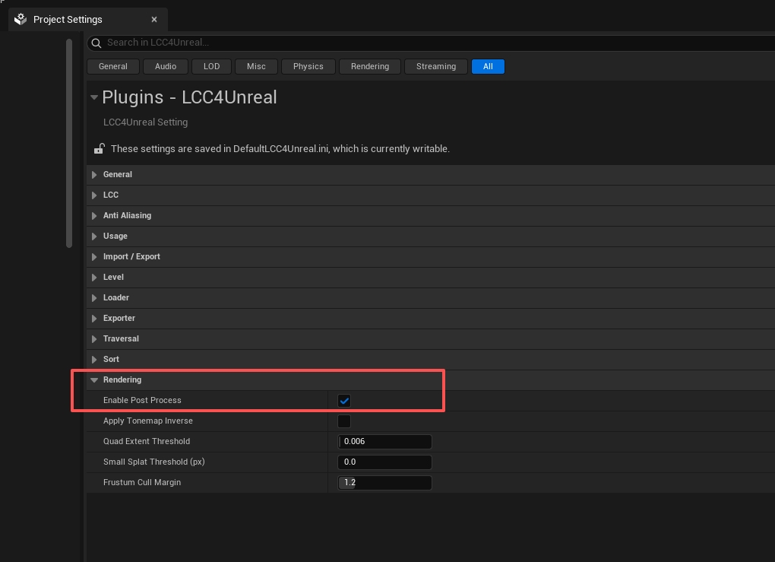Screen dimensions: 775x562
Task: Expand the Traversal section
Action: pos(94,339)
